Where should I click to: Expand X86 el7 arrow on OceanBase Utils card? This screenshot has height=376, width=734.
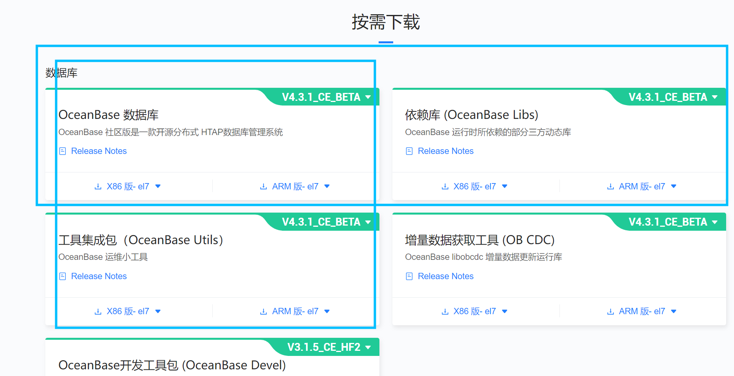158,311
